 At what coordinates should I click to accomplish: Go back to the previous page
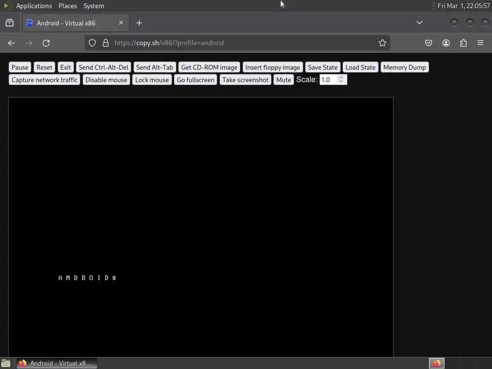pyautogui.click(x=12, y=43)
